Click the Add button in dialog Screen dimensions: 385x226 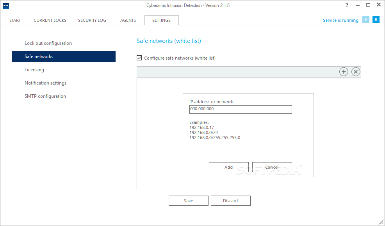coord(228,167)
